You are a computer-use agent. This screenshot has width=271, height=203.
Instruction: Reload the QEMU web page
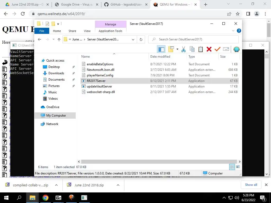(x=23, y=14)
